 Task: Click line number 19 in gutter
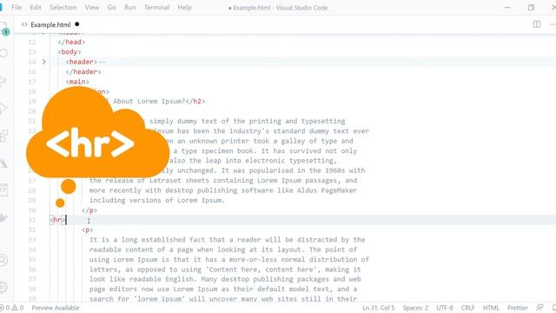[32, 101]
